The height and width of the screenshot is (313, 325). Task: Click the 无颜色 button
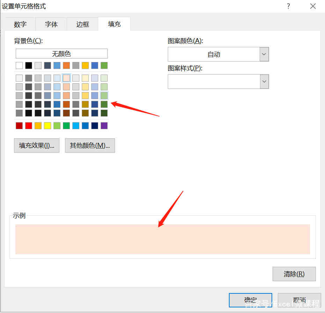pos(62,54)
